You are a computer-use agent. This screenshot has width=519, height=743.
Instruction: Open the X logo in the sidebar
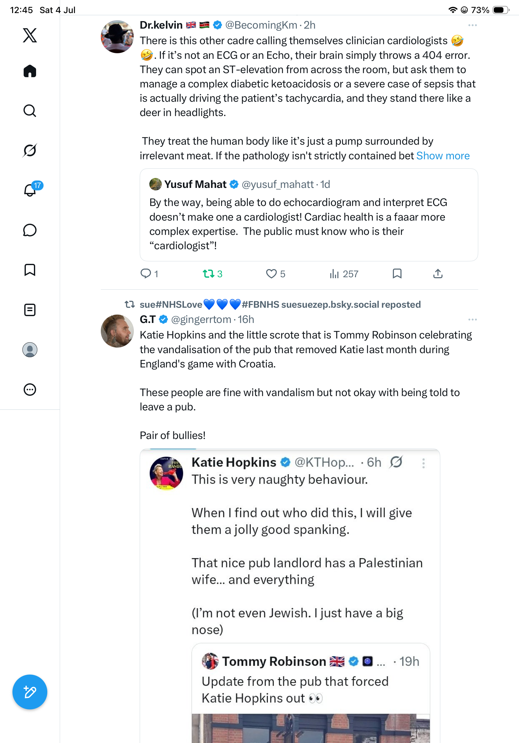(x=30, y=35)
